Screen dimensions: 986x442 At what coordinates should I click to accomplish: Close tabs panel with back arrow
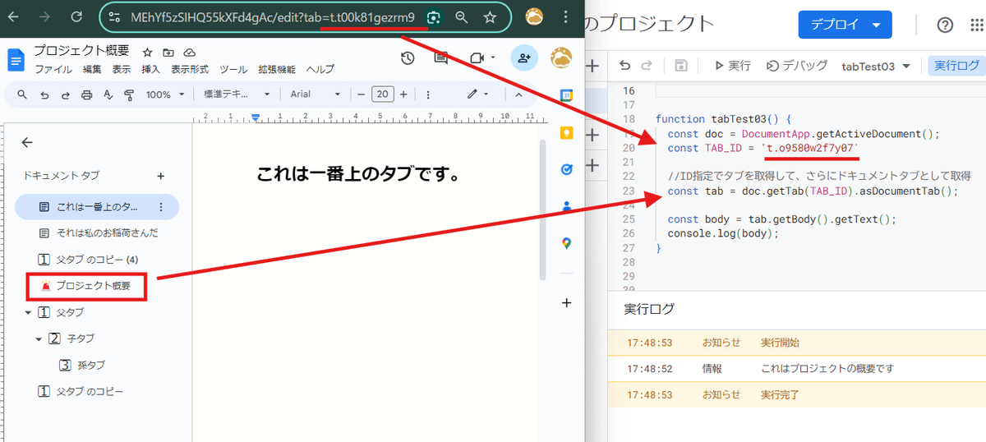click(x=27, y=142)
